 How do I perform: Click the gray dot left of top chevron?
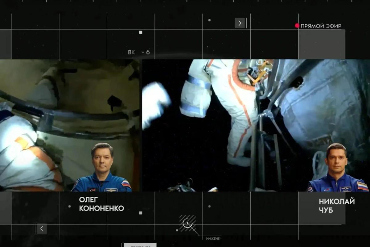pyautogui.click(x=209, y=20)
